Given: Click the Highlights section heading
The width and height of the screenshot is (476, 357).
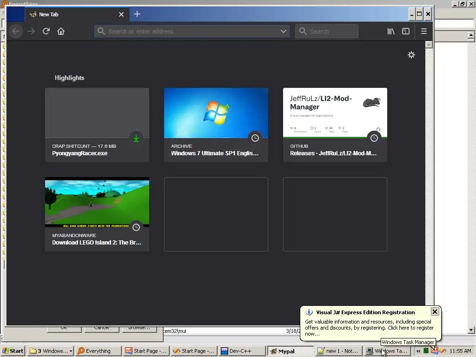Looking at the screenshot, I should tap(70, 78).
